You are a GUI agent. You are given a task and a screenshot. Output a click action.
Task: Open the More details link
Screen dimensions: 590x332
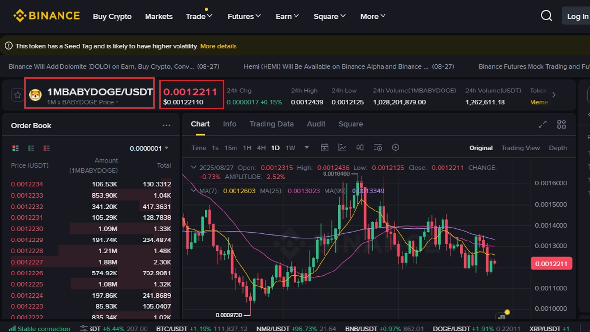(218, 46)
